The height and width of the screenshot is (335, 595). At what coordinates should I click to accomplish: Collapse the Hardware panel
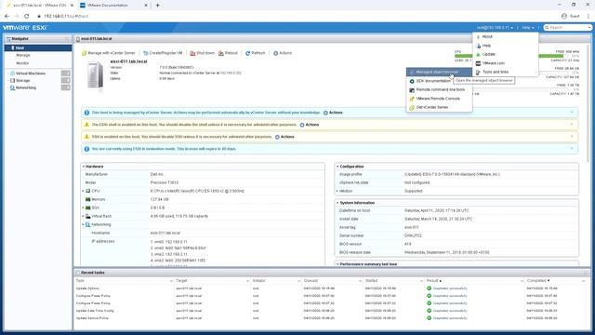(84, 167)
